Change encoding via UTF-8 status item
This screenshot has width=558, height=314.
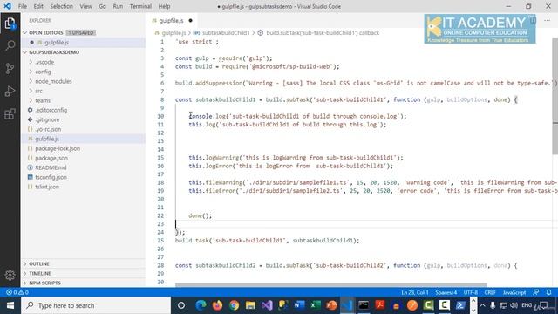click(471, 292)
